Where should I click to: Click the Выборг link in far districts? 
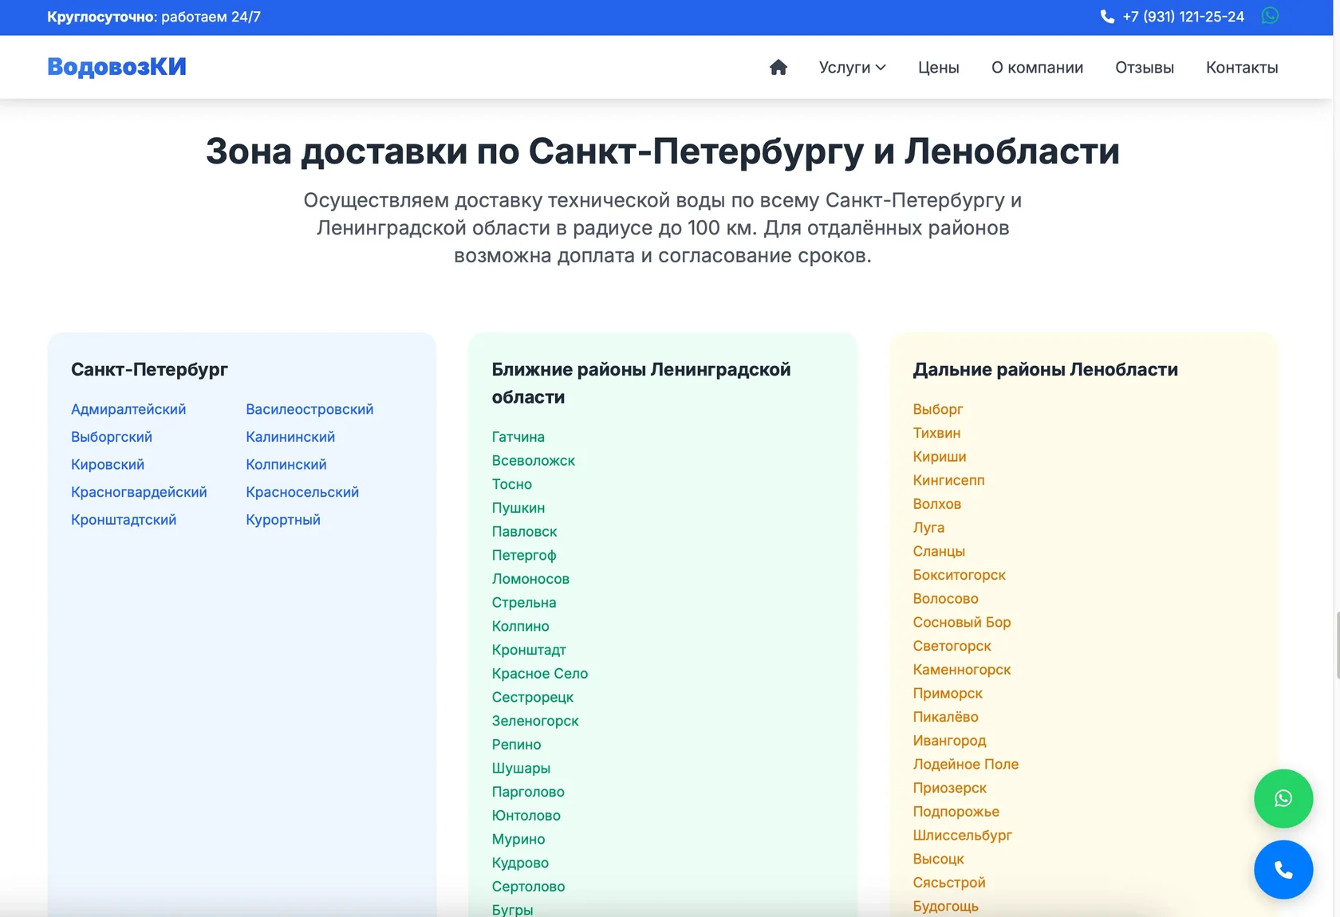pyautogui.click(x=938, y=409)
